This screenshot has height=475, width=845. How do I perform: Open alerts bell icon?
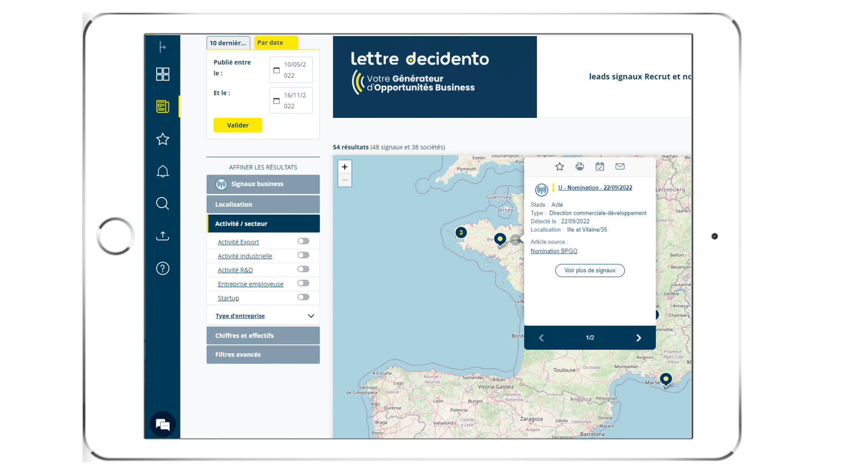click(x=162, y=171)
